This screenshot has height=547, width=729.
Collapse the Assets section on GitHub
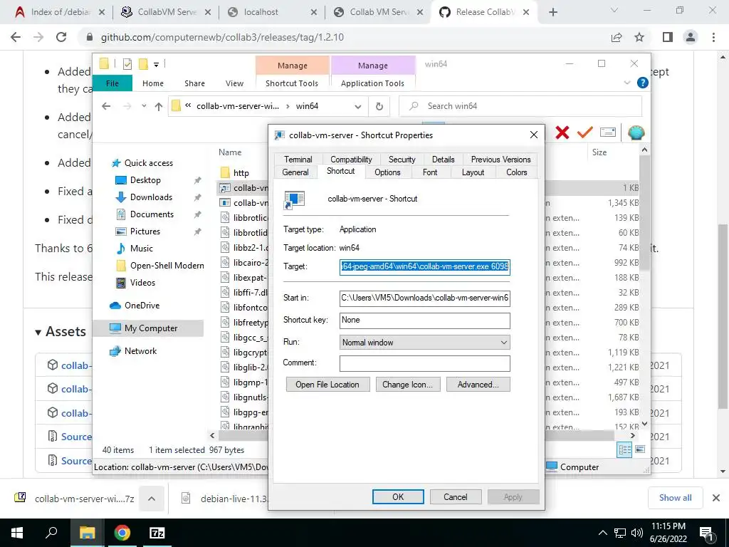click(x=38, y=332)
